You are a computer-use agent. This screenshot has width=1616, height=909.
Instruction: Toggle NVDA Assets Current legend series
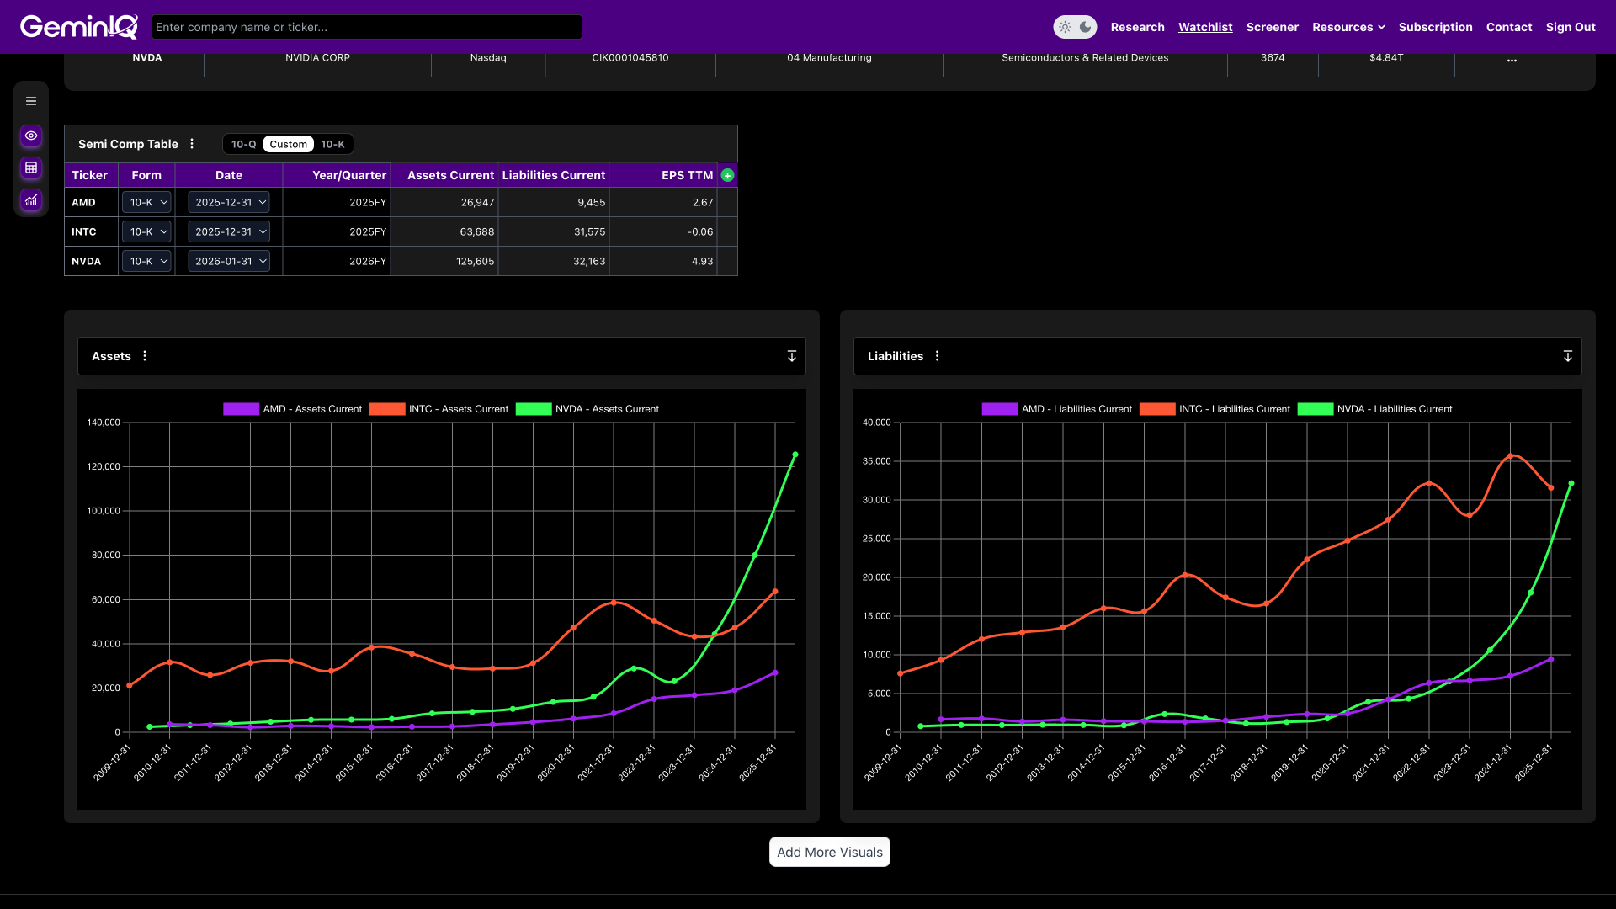pyautogui.click(x=587, y=409)
